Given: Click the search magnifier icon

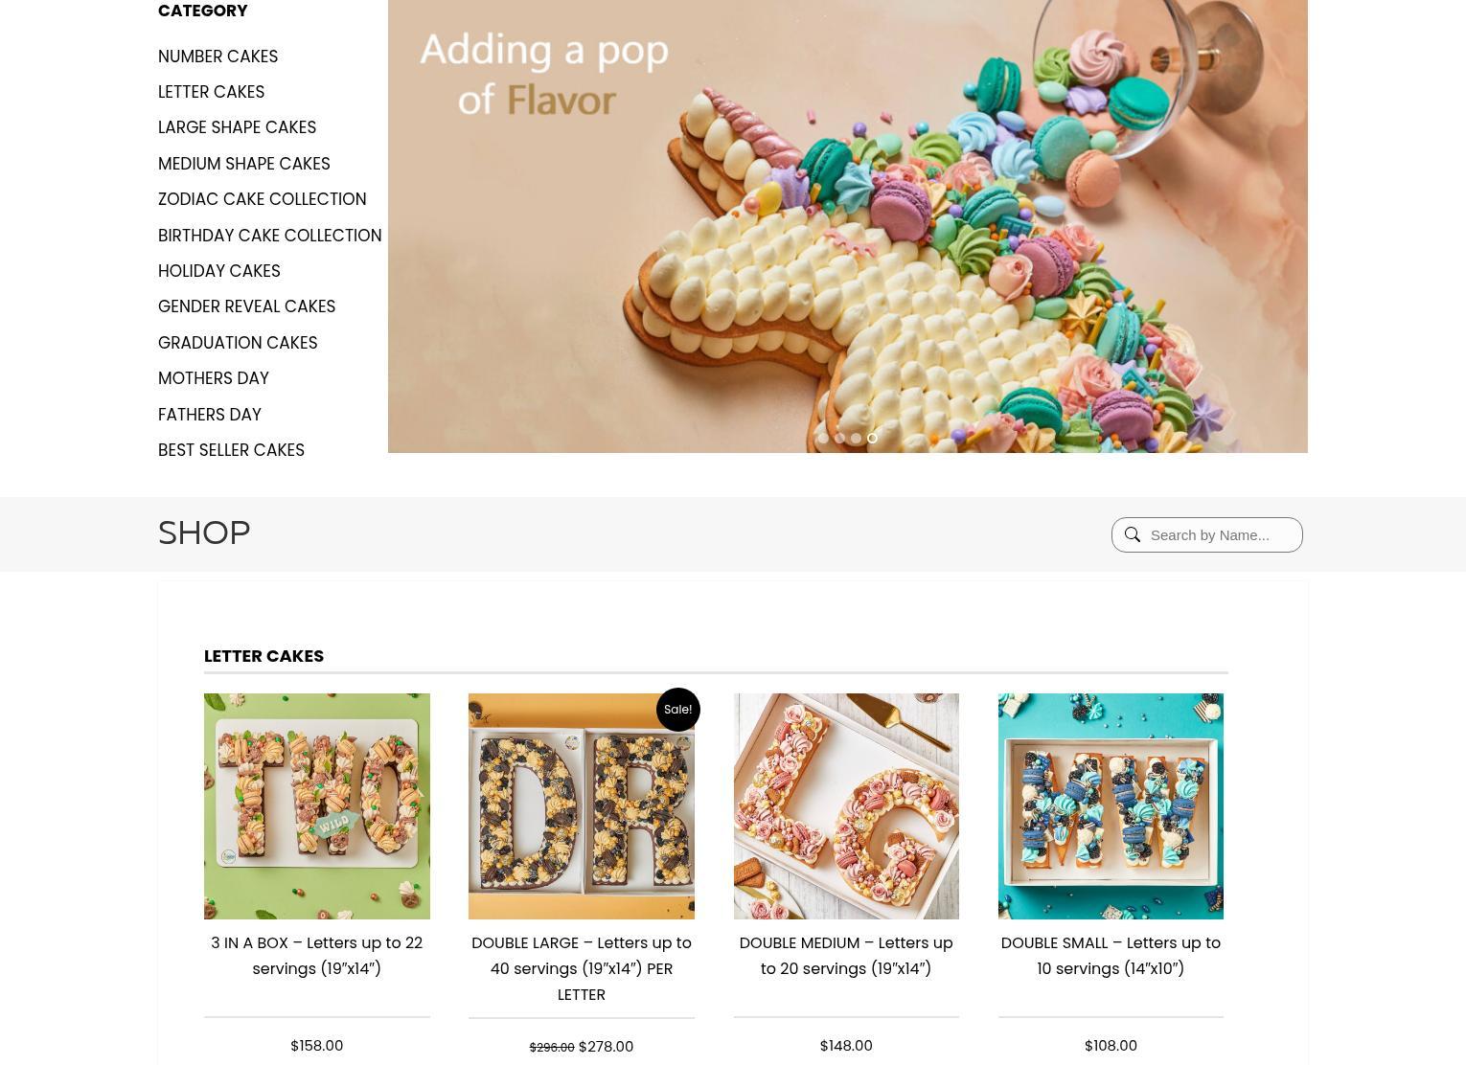Looking at the screenshot, I should click(1132, 534).
